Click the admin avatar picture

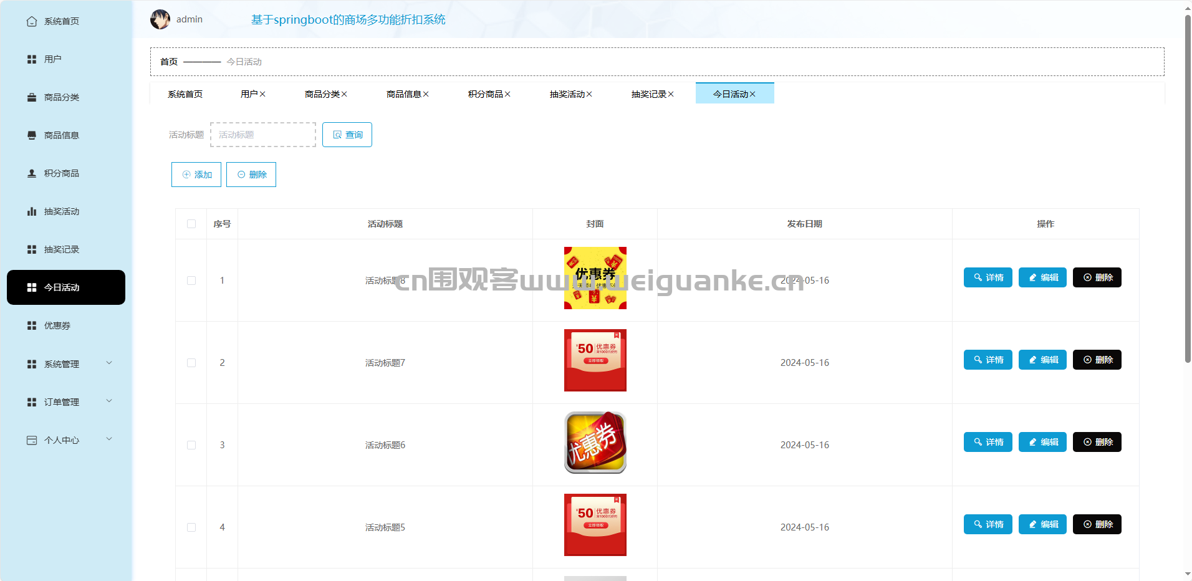click(x=160, y=19)
